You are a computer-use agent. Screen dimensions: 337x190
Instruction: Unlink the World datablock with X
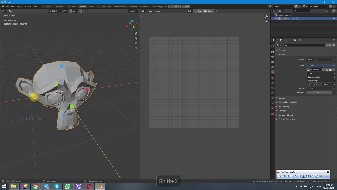point(334,45)
